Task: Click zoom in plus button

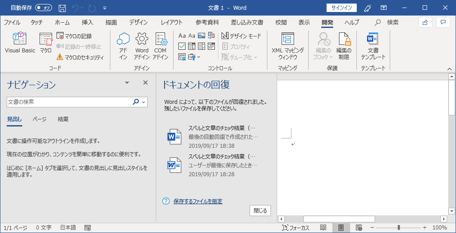Action: point(424,228)
